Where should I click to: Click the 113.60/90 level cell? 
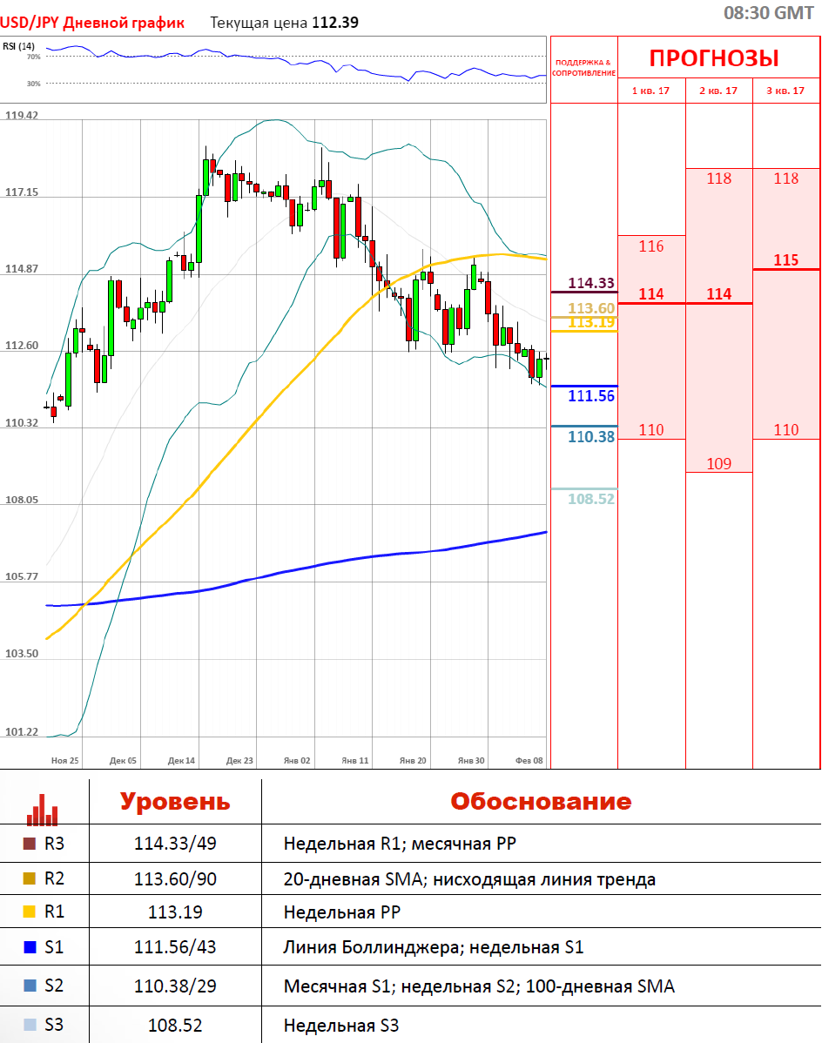pyautogui.click(x=176, y=878)
